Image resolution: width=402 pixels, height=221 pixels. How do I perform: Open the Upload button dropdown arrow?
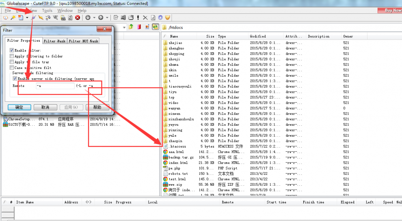107,18
